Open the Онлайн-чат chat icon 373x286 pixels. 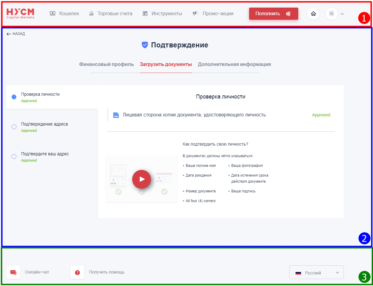[x=13, y=272]
